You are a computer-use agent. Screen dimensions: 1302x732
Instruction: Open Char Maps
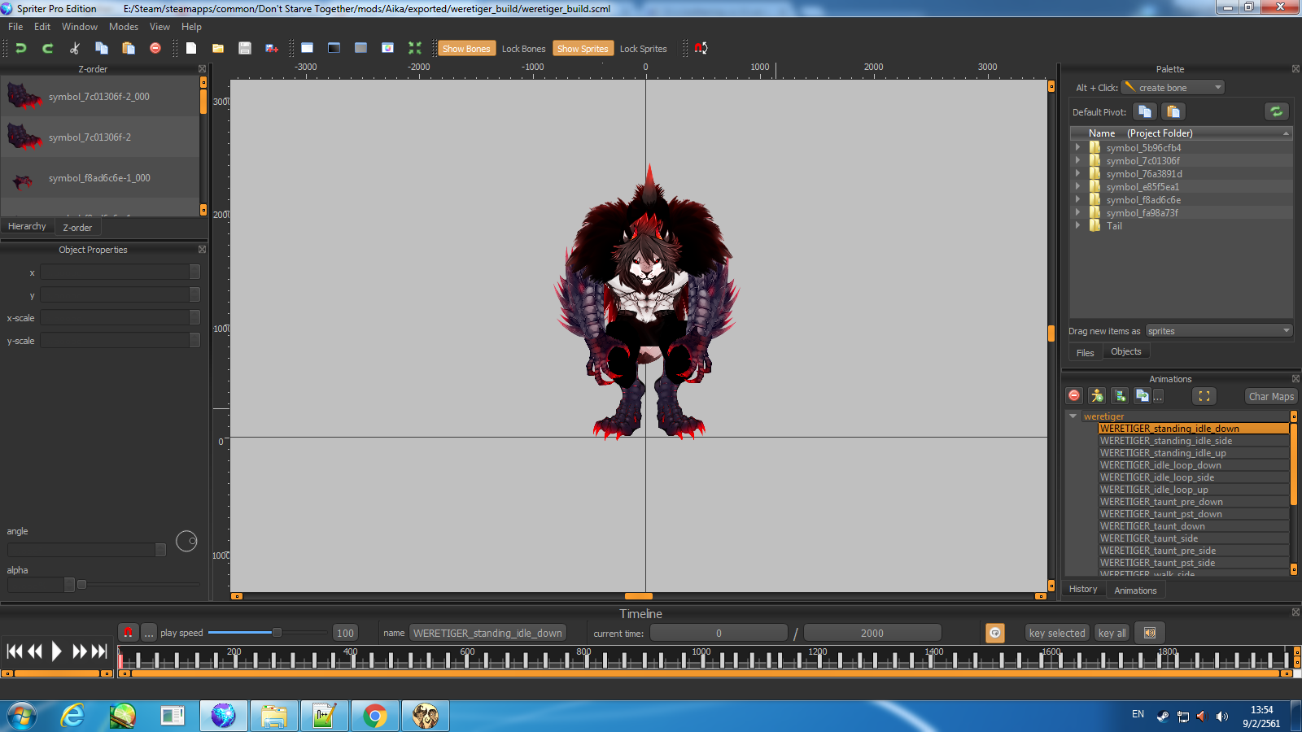click(x=1271, y=396)
